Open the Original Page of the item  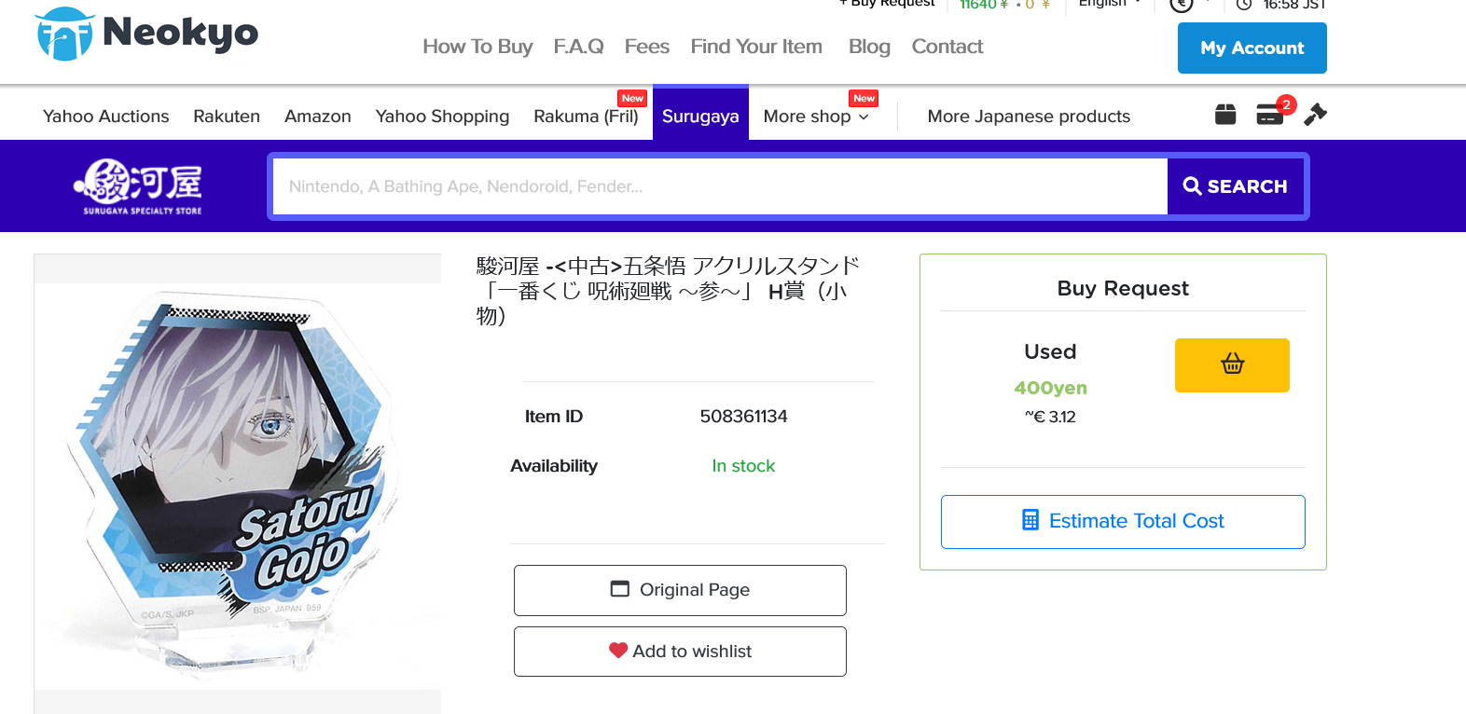click(x=680, y=590)
